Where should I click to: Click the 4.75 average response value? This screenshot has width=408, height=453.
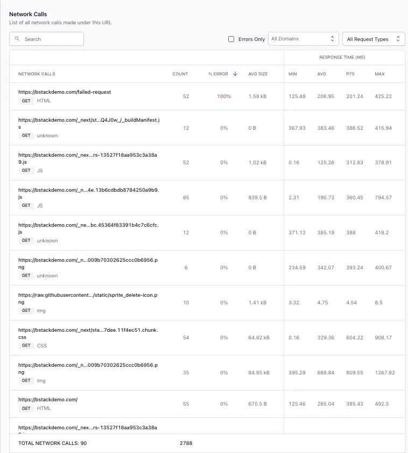[322, 303]
